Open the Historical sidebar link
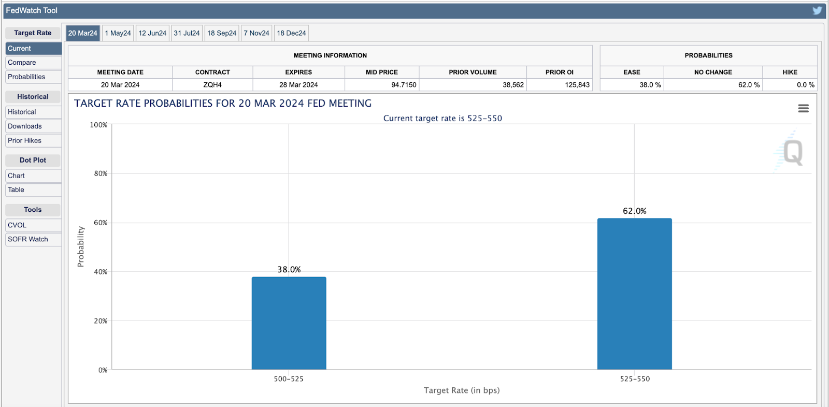 click(x=34, y=112)
